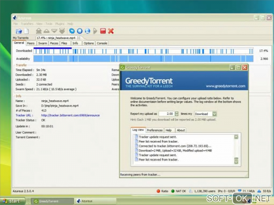Image resolution: width=274 pixels, height=205 pixels.
Task: Click the log view scroll up arrow
Action: point(236,137)
